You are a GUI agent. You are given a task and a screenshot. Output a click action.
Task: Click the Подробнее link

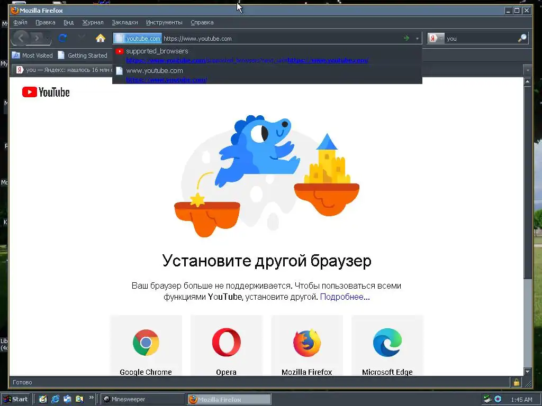point(345,297)
